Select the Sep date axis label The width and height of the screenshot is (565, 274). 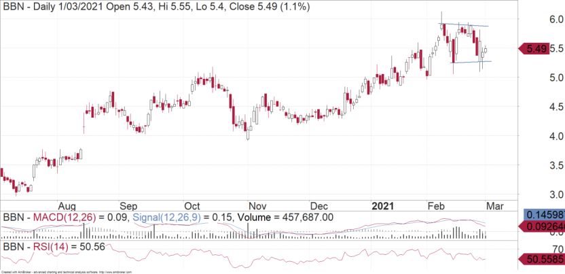pyautogui.click(x=128, y=206)
